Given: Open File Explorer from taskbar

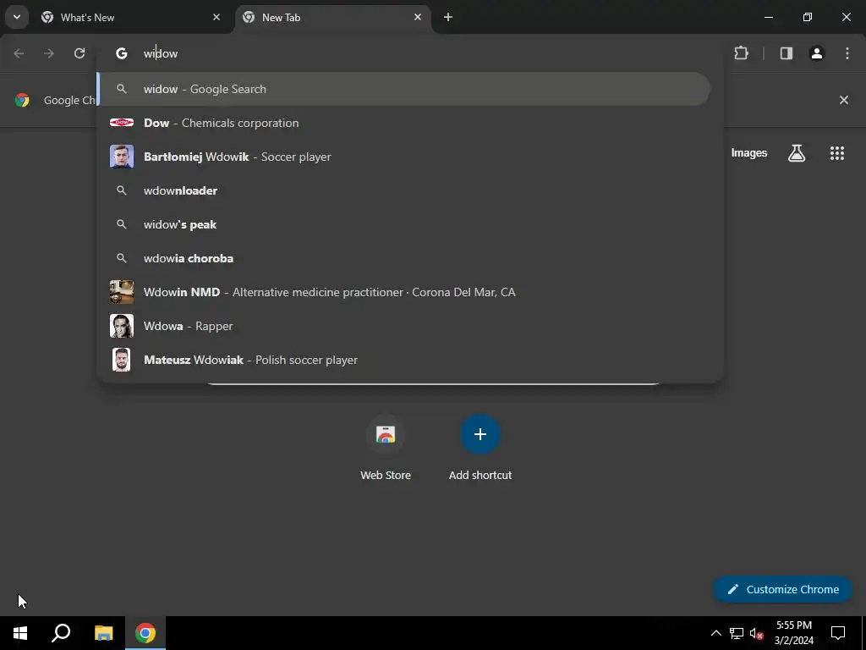Looking at the screenshot, I should (x=103, y=633).
